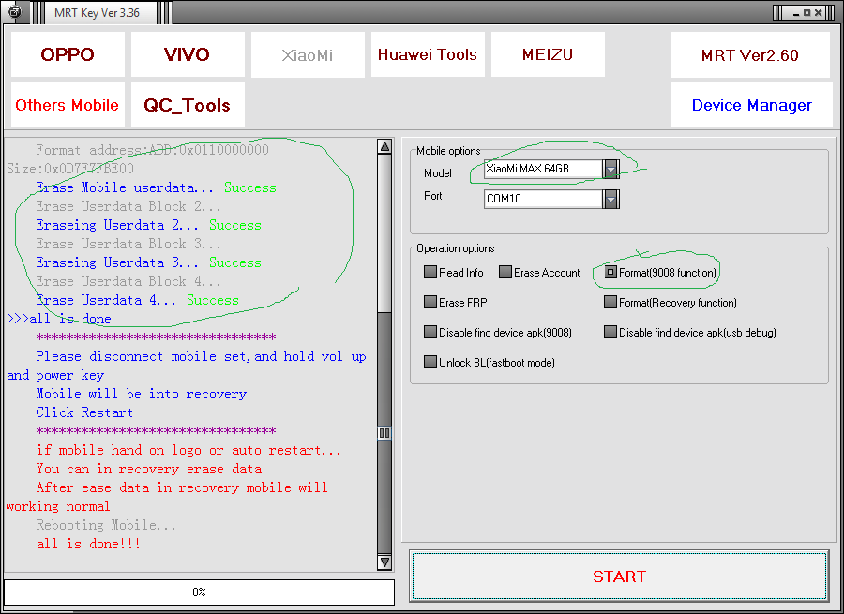The width and height of the screenshot is (844, 614).
Task: Click the Port field showing COM10
Action: tap(543, 199)
